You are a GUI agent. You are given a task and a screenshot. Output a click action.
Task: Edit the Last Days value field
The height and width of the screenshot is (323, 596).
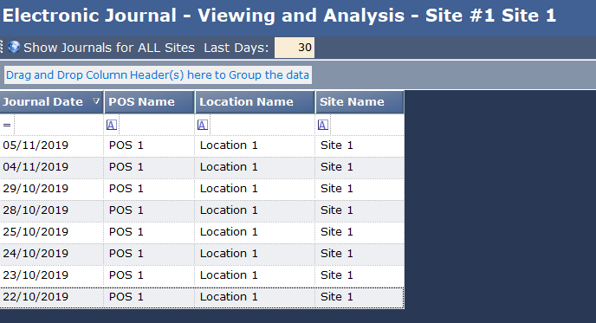click(x=295, y=48)
